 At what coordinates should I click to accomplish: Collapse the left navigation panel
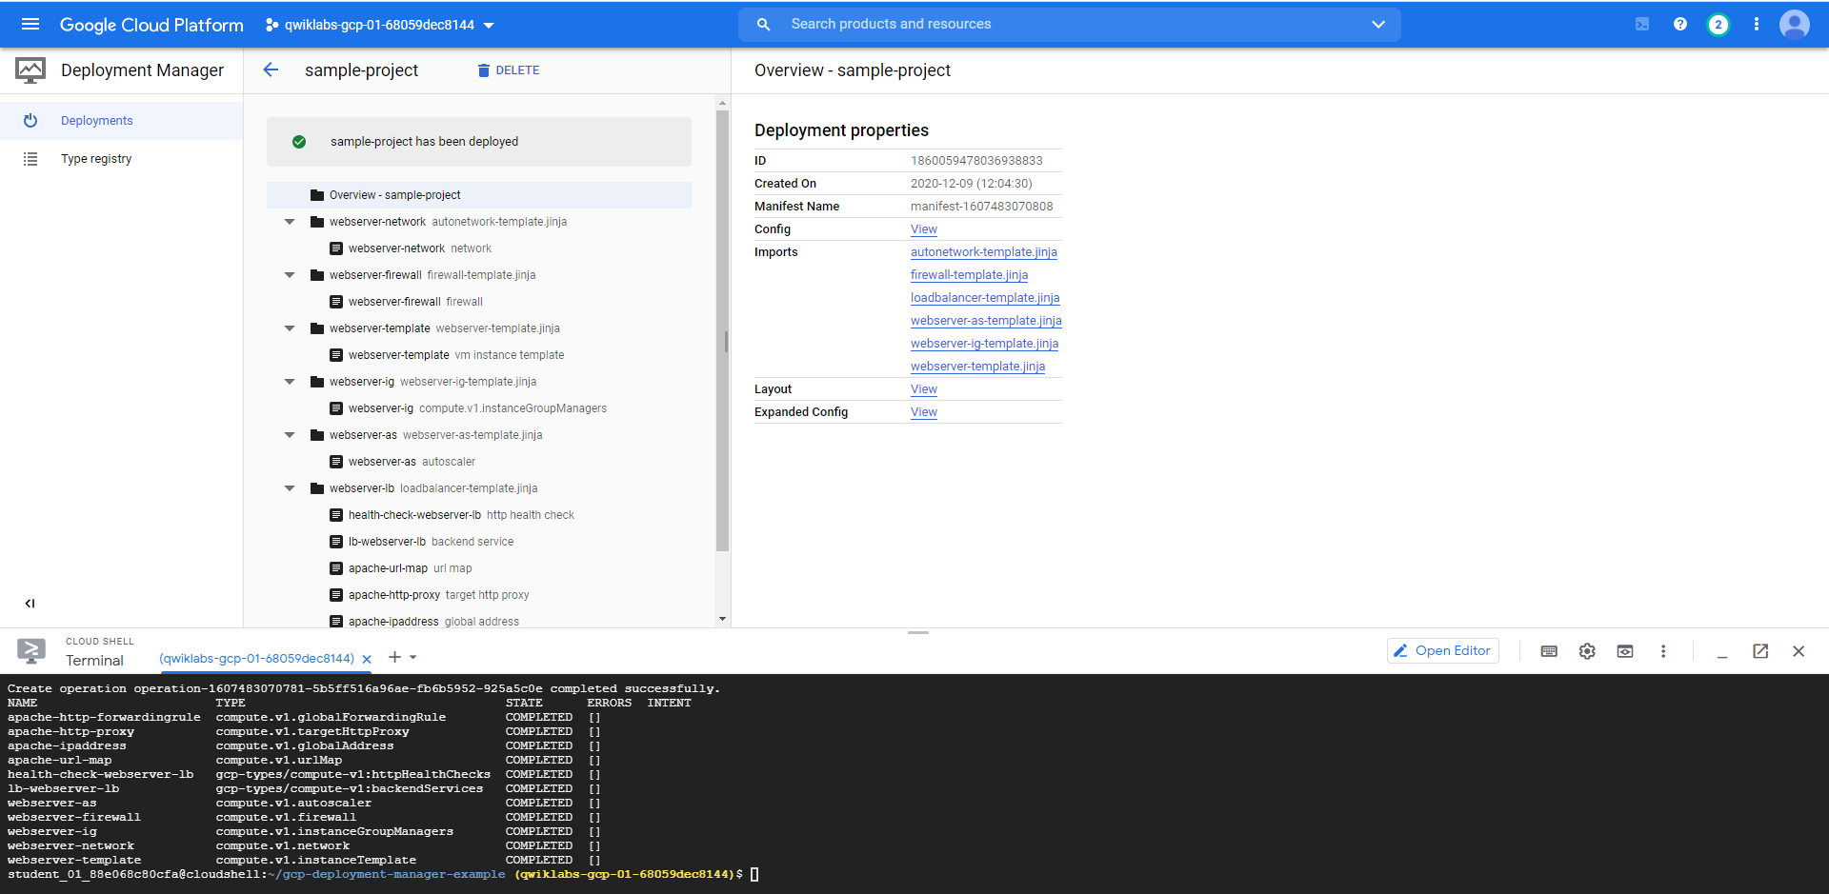click(30, 603)
